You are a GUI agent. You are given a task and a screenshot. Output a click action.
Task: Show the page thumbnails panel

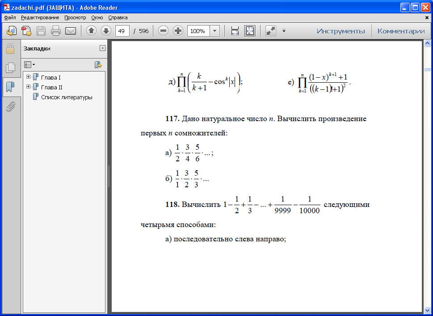[x=10, y=67]
